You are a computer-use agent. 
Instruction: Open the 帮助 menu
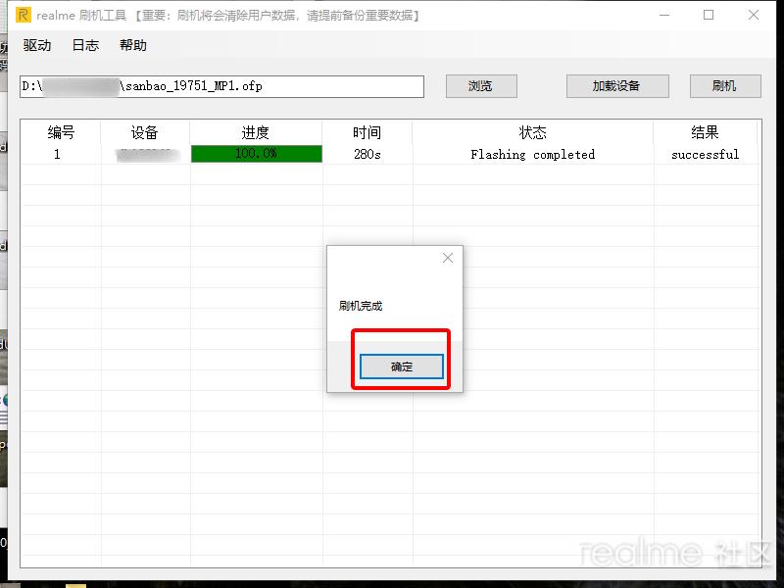[134, 45]
